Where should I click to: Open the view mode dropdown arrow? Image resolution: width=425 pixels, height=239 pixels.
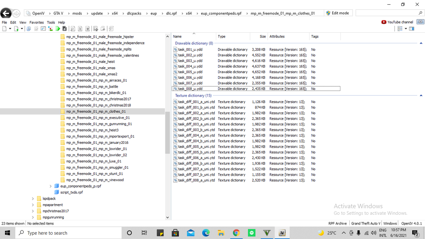[x=406, y=29]
